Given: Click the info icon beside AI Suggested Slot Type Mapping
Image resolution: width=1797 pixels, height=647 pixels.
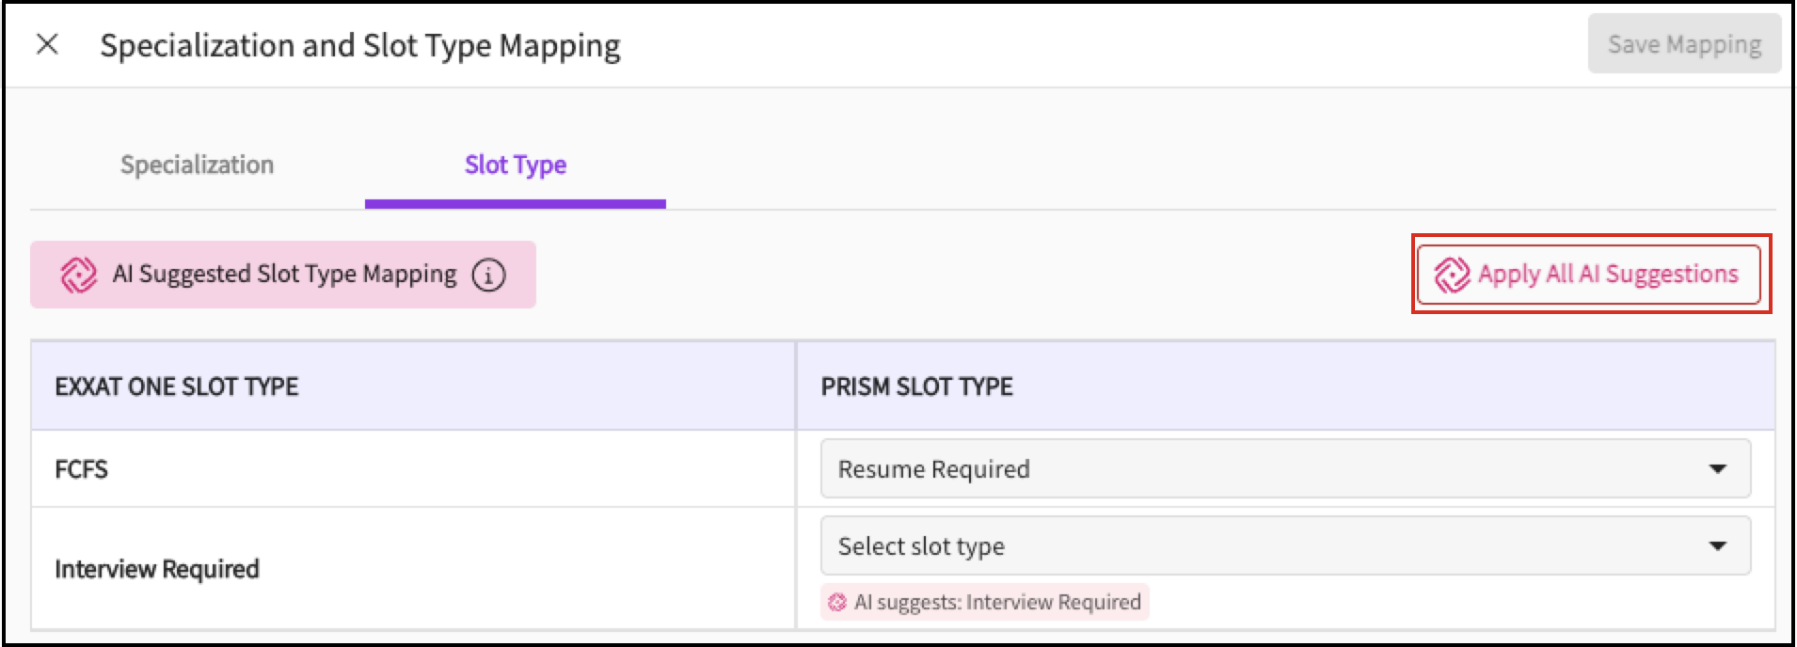Looking at the screenshot, I should pos(488,276).
